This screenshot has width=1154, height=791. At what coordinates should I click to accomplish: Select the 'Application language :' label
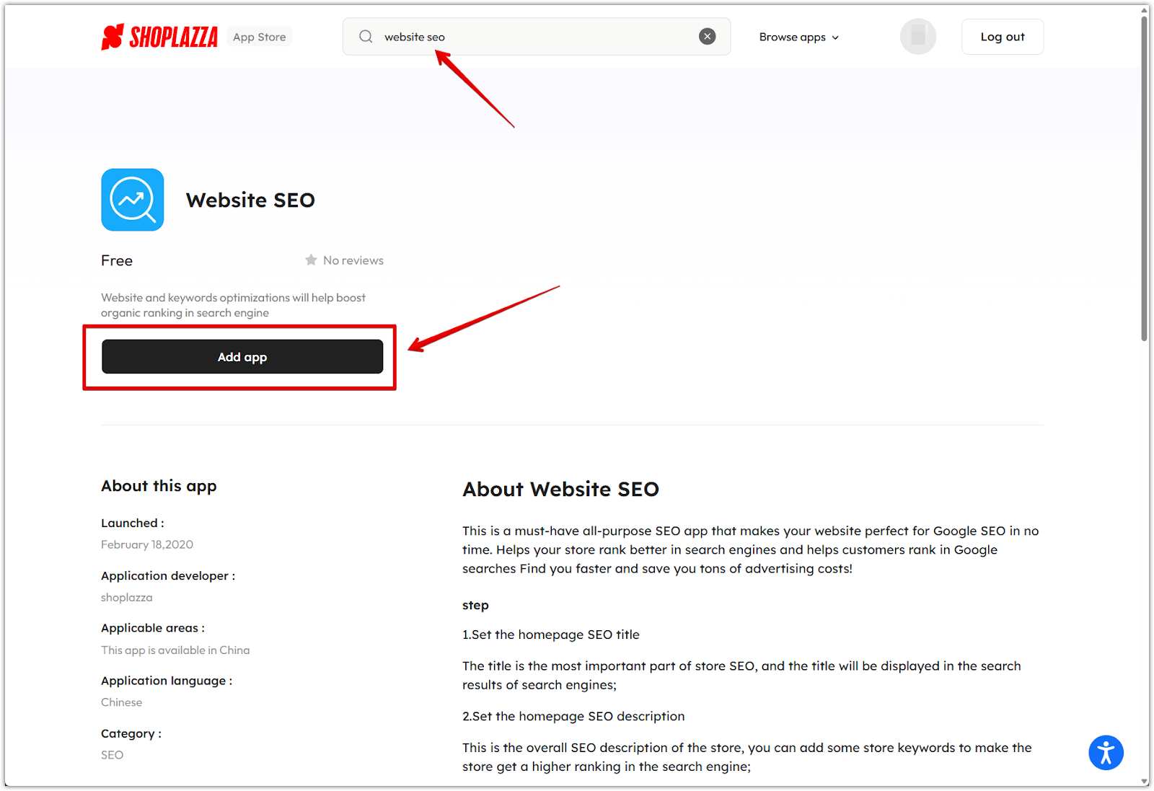pyautogui.click(x=167, y=681)
